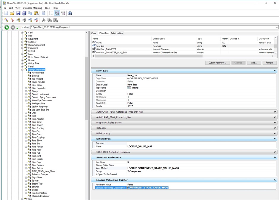Image resolution: width=279 pixels, height=200 pixels.
Task: Switch to the Class tab
Action: click(x=94, y=33)
